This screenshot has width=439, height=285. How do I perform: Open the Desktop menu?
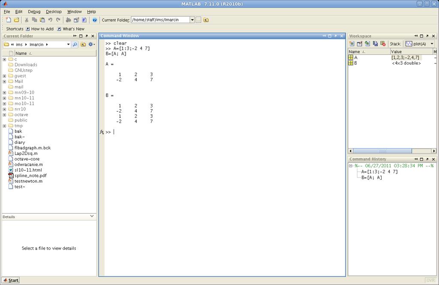54,12
